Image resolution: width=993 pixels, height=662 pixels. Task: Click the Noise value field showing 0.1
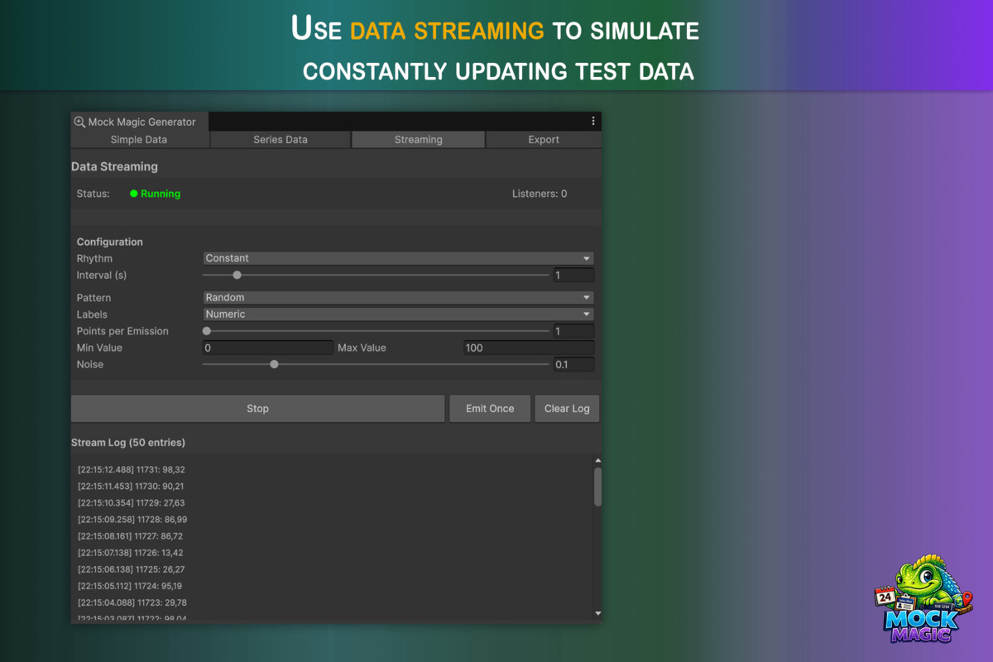coord(573,364)
